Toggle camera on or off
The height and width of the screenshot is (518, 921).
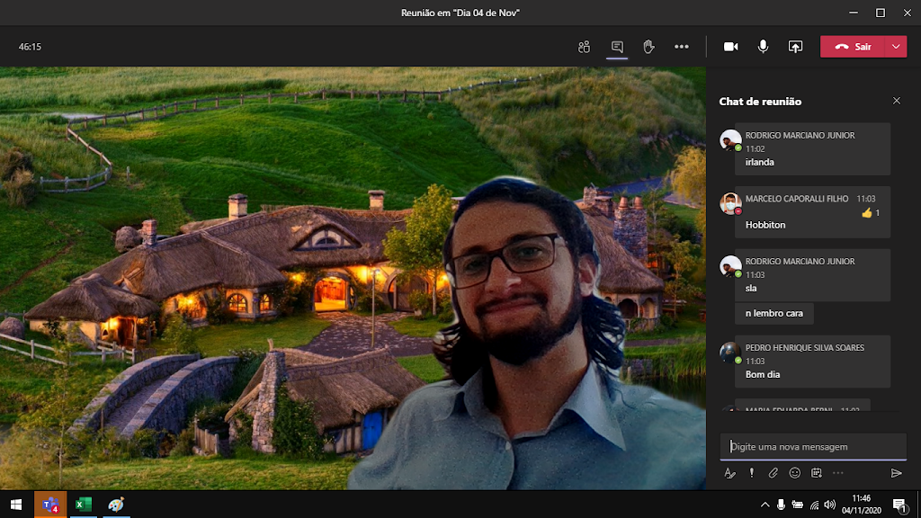click(x=730, y=47)
